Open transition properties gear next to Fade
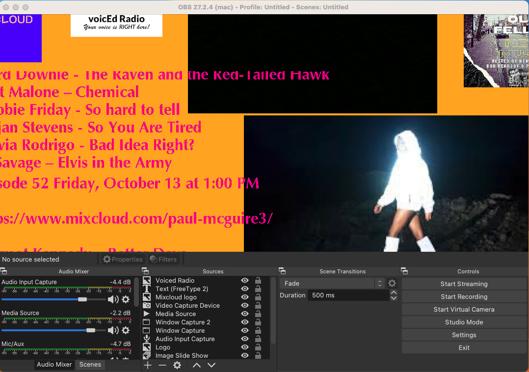 pos(392,283)
